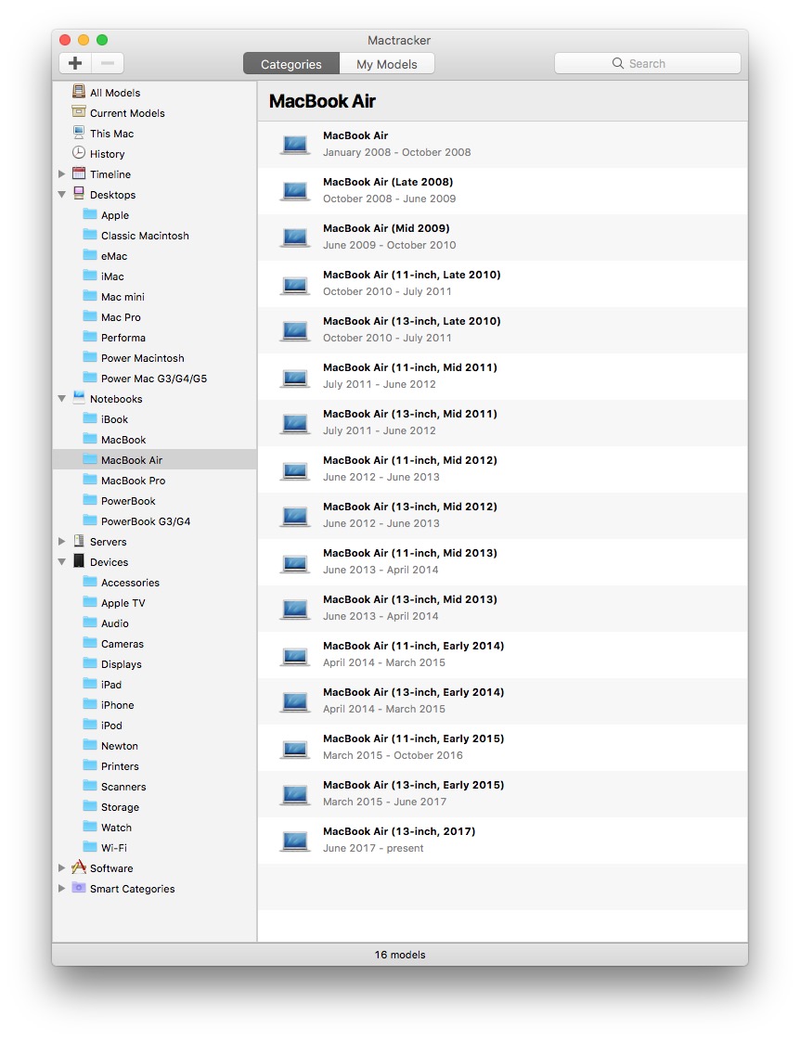Image resolution: width=800 pixels, height=1040 pixels.
Task: Click the Wi-Fi folder icon
Action: (x=89, y=846)
